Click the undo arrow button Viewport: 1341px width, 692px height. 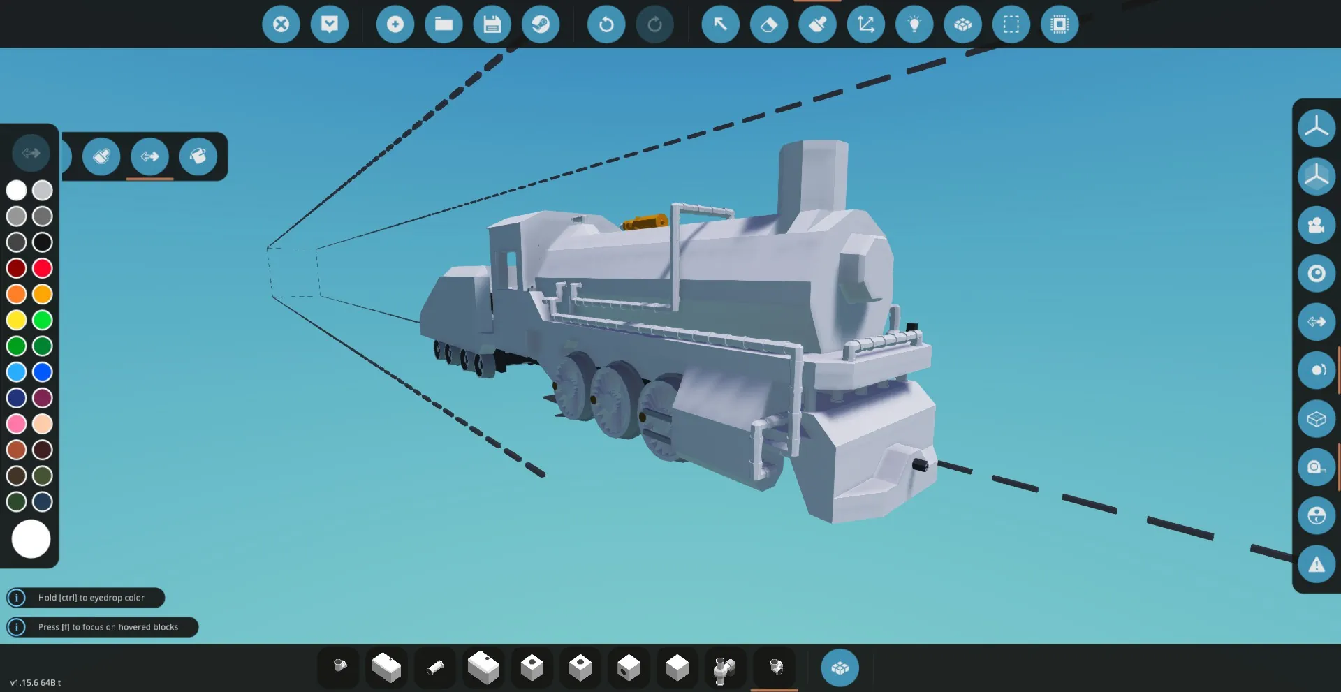[x=606, y=24]
